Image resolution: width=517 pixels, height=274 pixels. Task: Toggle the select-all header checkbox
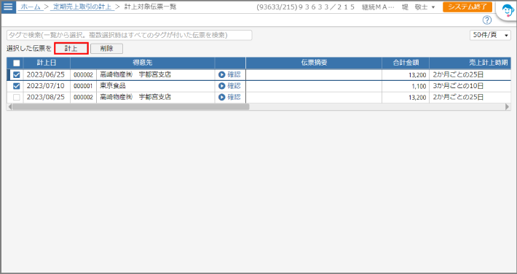point(16,63)
